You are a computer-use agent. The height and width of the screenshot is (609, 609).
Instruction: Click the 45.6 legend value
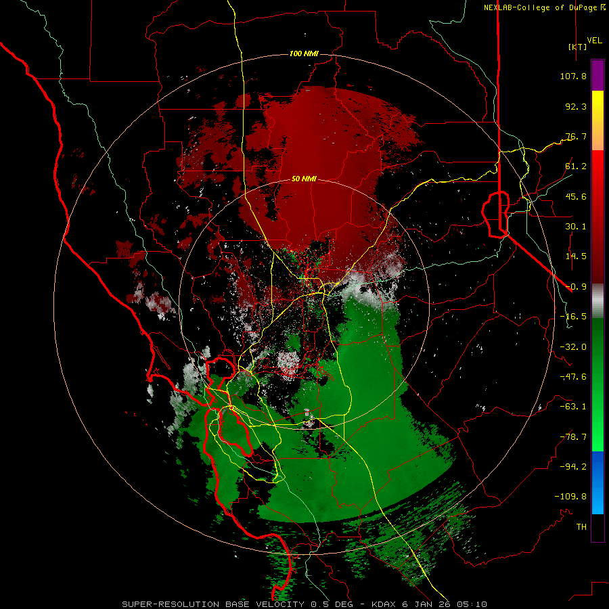pyautogui.click(x=576, y=196)
